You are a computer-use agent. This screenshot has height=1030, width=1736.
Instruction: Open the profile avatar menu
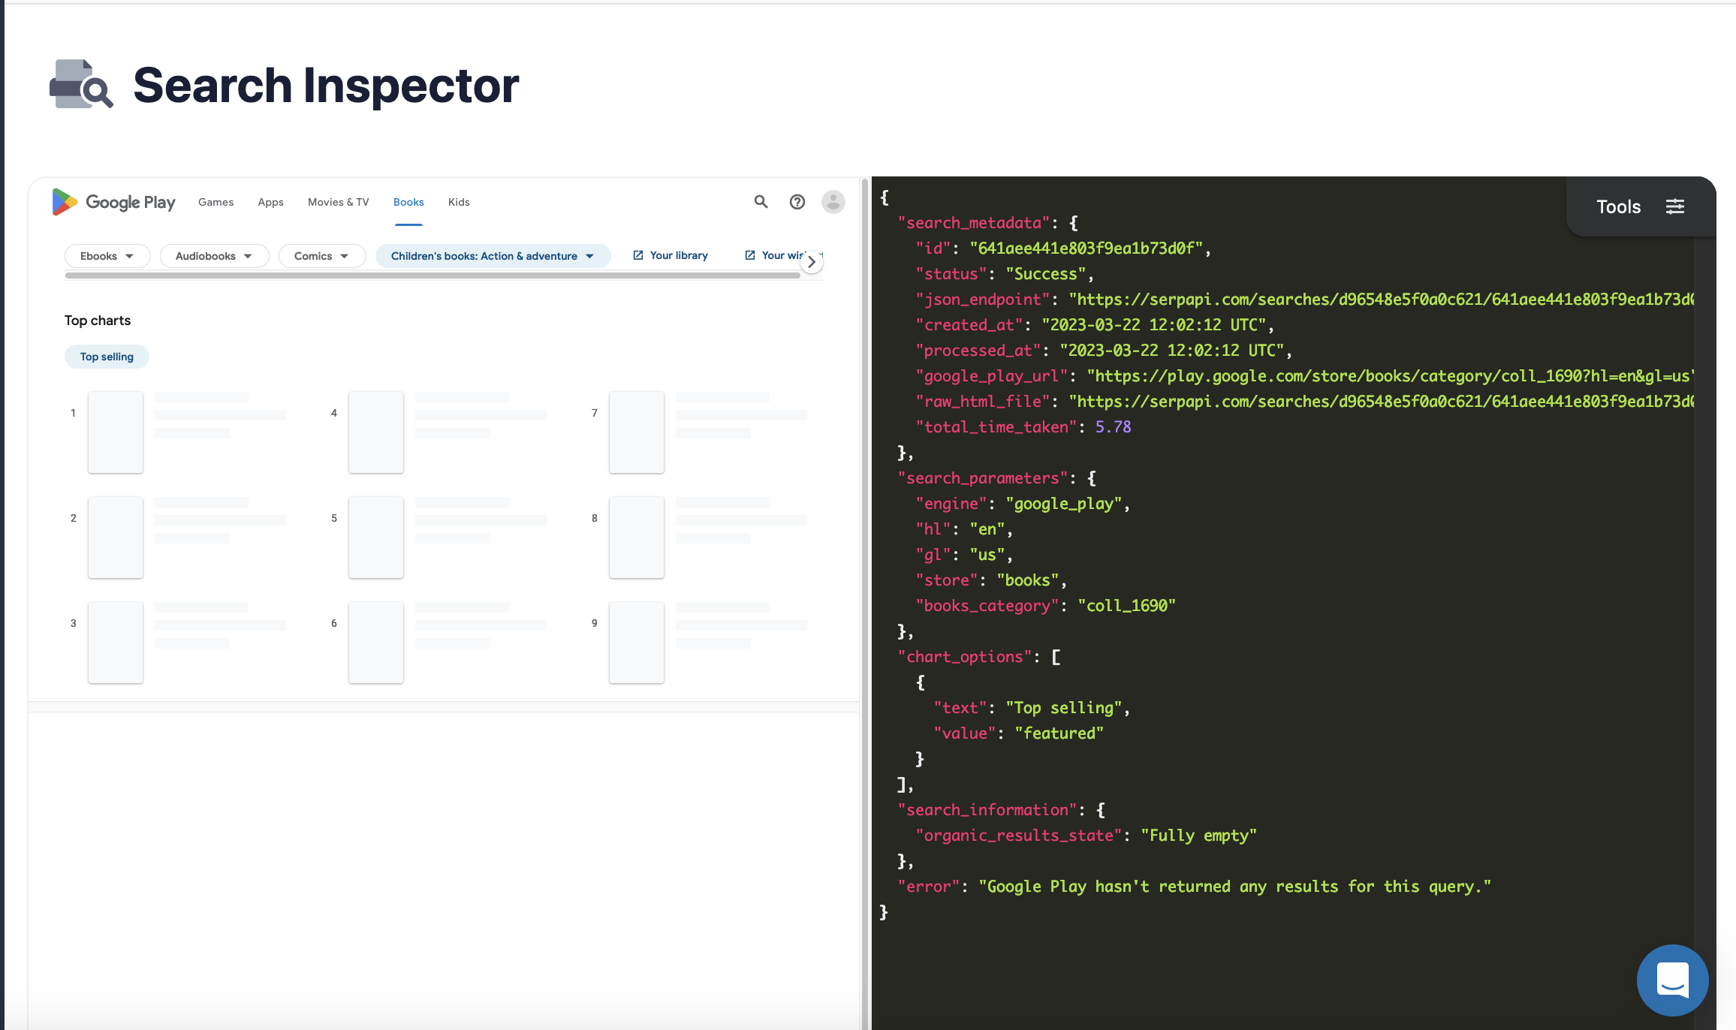point(833,202)
